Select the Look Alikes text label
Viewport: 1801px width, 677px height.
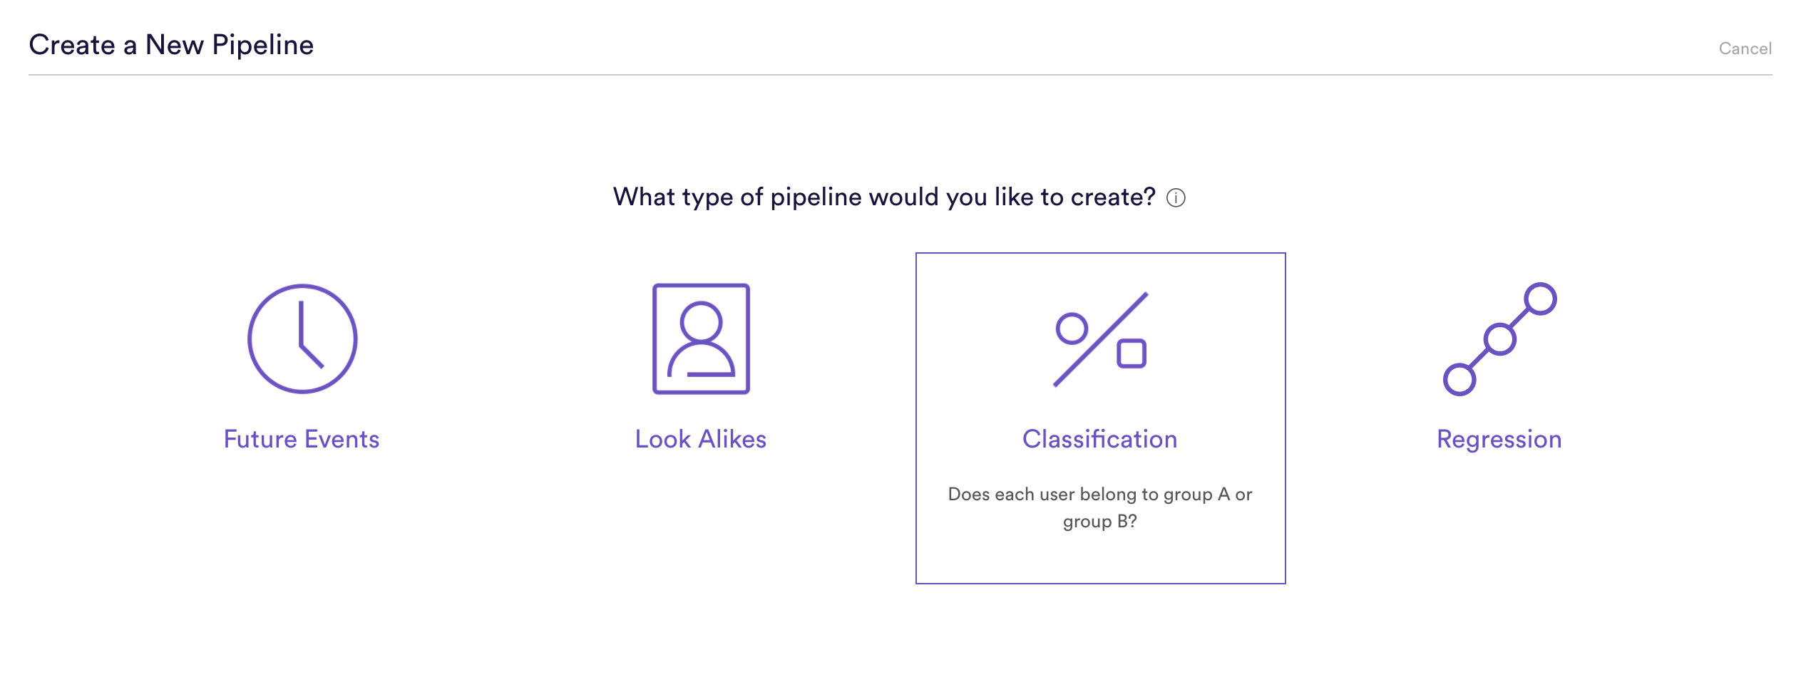pos(701,439)
